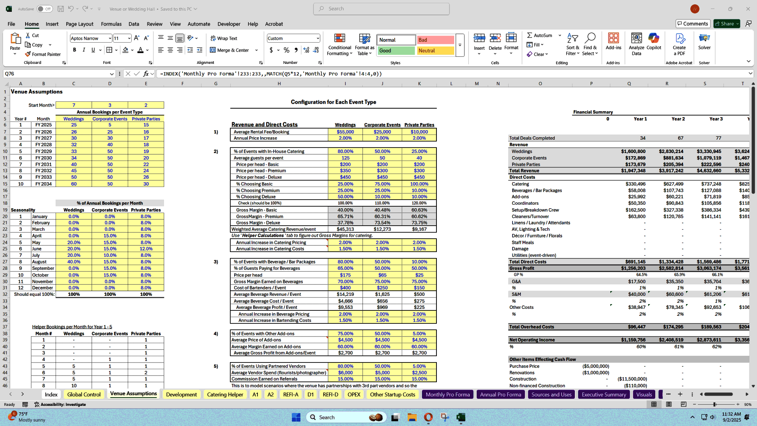Image resolution: width=757 pixels, height=426 pixels.
Task: Open the font size dropdown
Action: pos(129,38)
